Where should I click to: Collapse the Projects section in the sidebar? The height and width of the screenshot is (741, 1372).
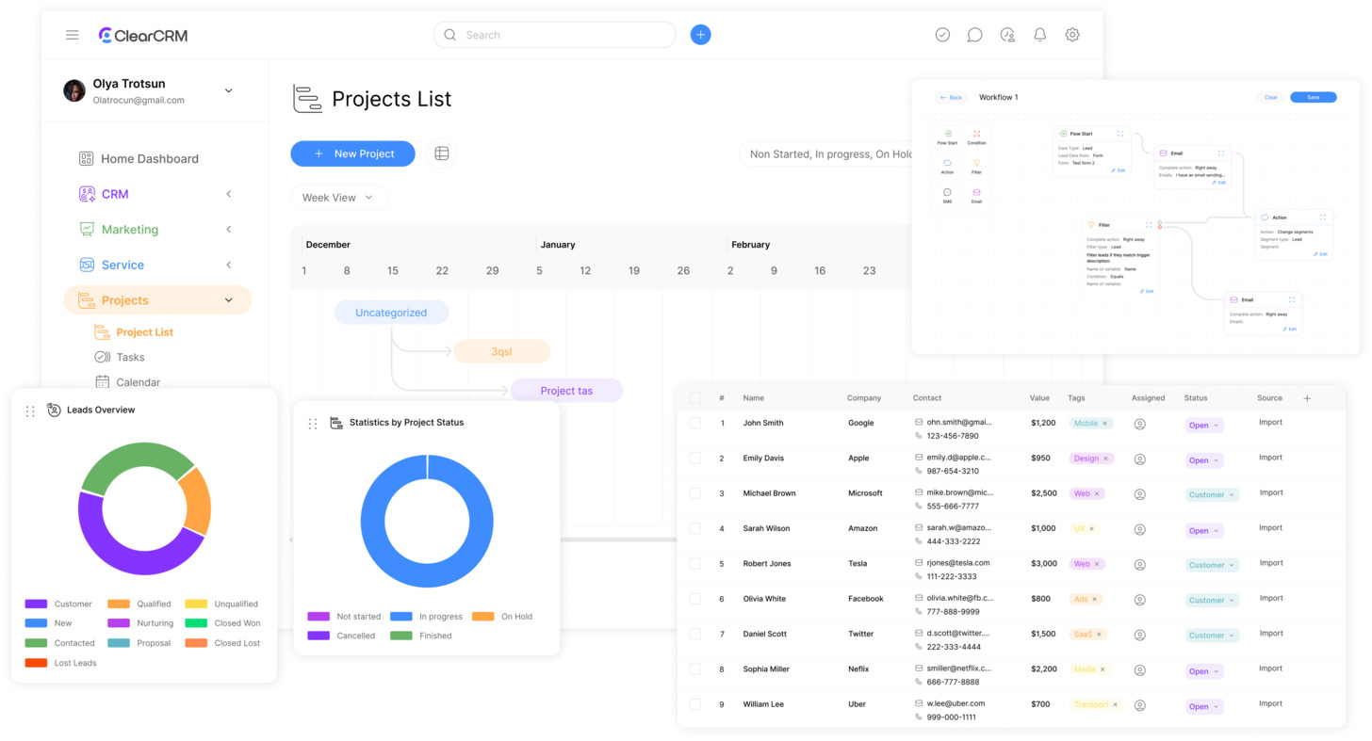point(228,299)
